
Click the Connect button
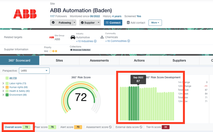[113, 23]
